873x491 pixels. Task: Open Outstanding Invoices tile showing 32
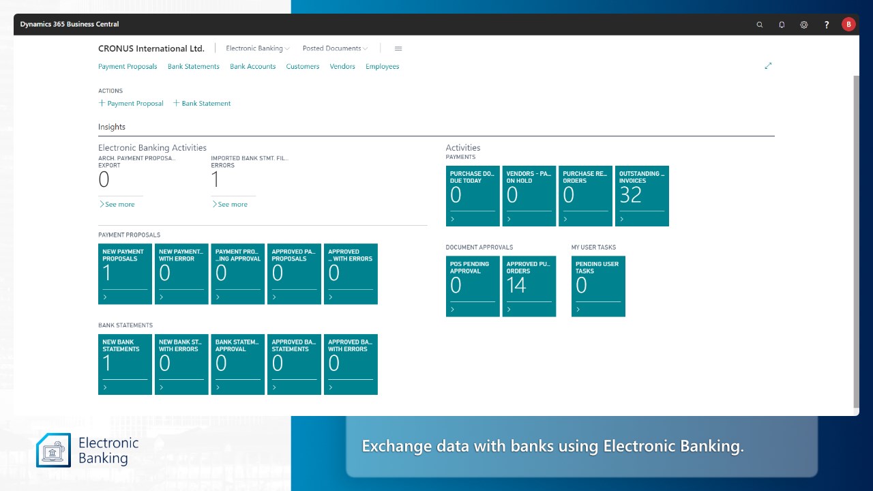tap(642, 196)
